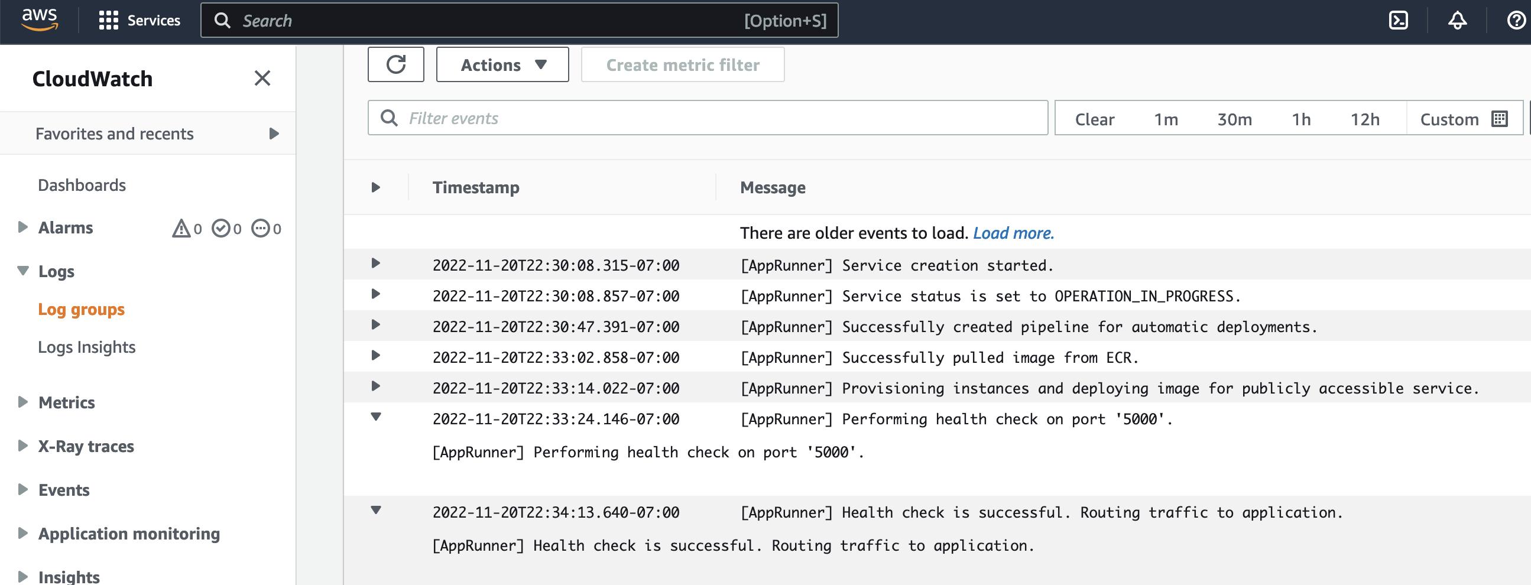
Task: Open the Actions dropdown
Action: click(502, 64)
